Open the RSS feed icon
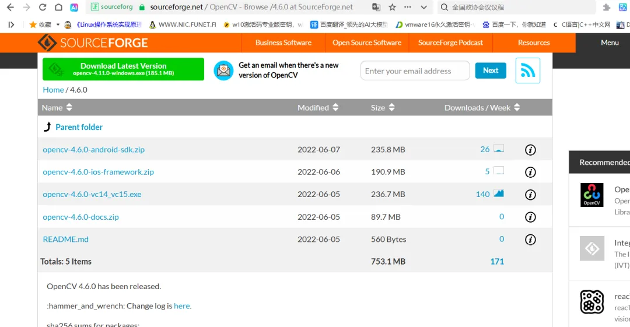 pyautogui.click(x=527, y=71)
